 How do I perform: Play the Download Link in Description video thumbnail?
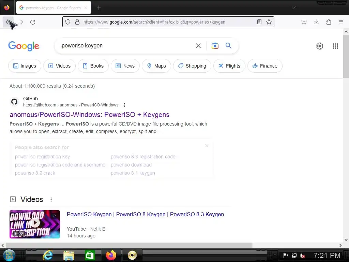point(35,224)
